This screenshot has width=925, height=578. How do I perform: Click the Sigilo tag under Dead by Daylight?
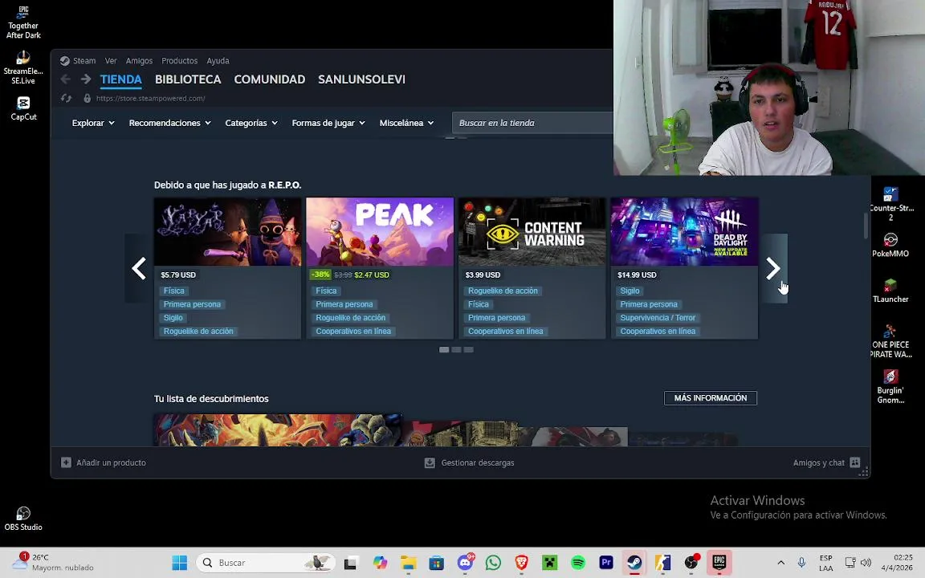630,291
